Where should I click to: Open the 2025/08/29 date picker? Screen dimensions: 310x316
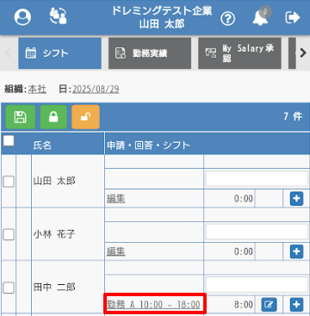(x=96, y=90)
